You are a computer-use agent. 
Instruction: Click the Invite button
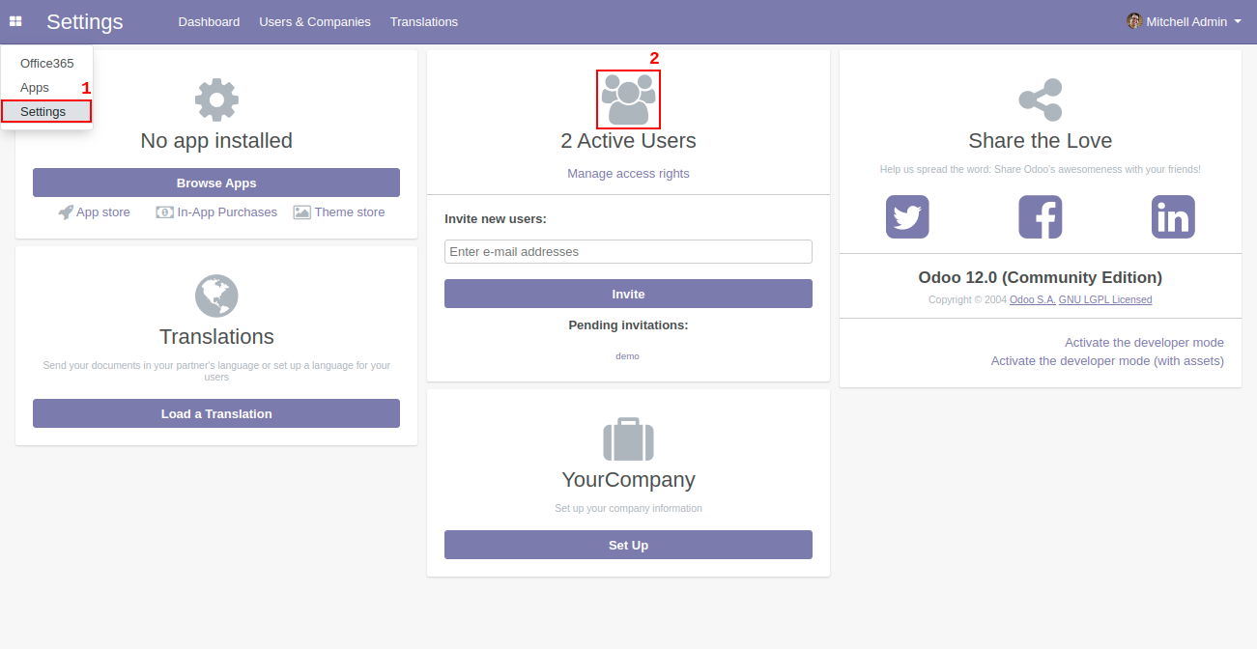tap(628, 294)
